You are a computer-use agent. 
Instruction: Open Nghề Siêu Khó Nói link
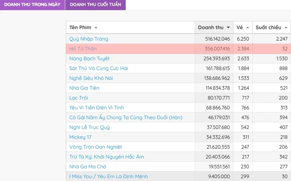[91, 78]
